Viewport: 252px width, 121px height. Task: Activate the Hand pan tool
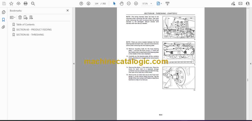(122, 4)
